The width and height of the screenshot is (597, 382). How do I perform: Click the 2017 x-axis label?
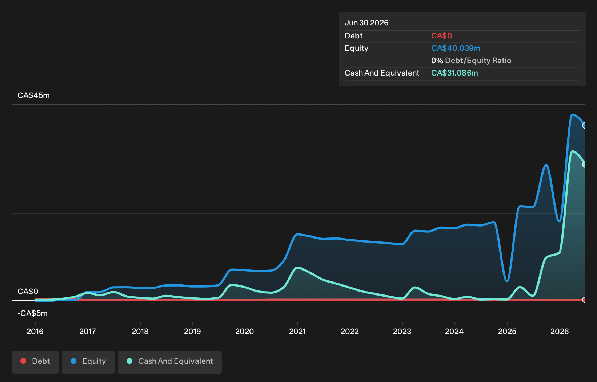pos(88,331)
